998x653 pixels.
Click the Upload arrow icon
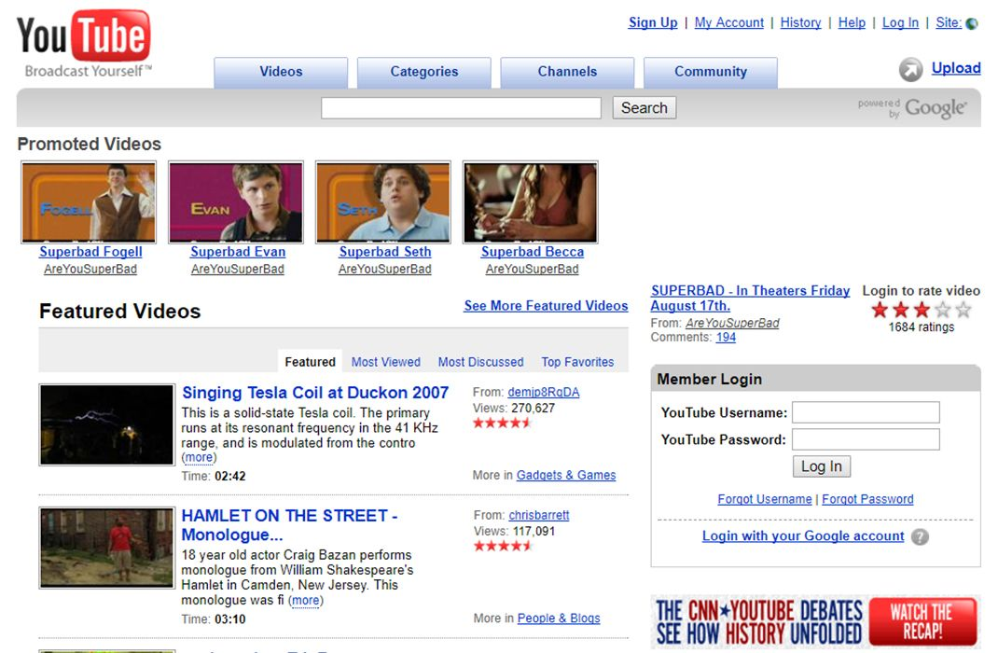click(x=911, y=69)
